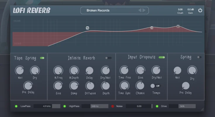Enable the red Noise LED indicator
The height and width of the screenshot is (117, 215).
tap(113, 106)
